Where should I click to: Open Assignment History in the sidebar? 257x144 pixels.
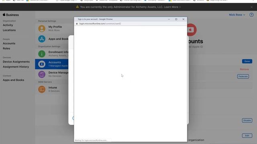pos(16,67)
